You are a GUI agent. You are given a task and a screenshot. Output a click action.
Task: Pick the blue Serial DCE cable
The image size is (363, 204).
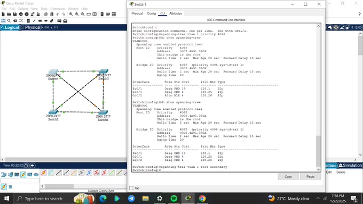(x=89, y=173)
